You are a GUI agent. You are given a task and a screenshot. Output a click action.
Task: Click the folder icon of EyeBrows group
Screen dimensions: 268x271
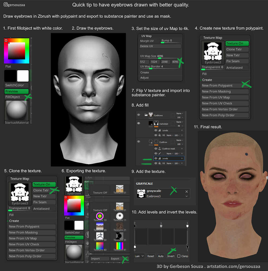146,115
